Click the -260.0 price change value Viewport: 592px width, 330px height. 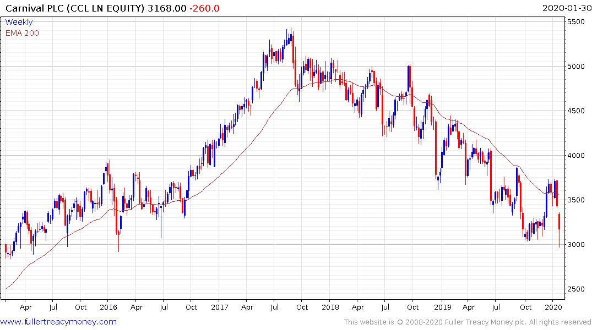click(204, 8)
